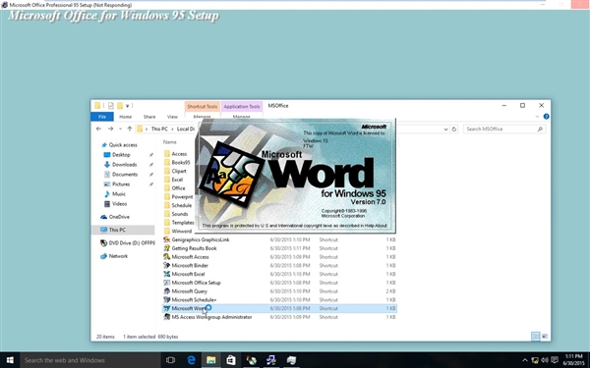
Task: Launch Microsoft Edge from the taskbar
Action: click(191, 360)
